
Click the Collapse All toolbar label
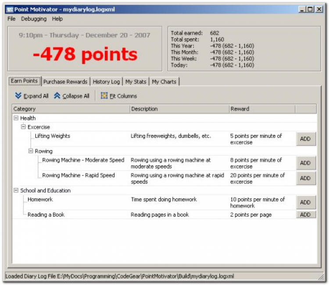76,96
